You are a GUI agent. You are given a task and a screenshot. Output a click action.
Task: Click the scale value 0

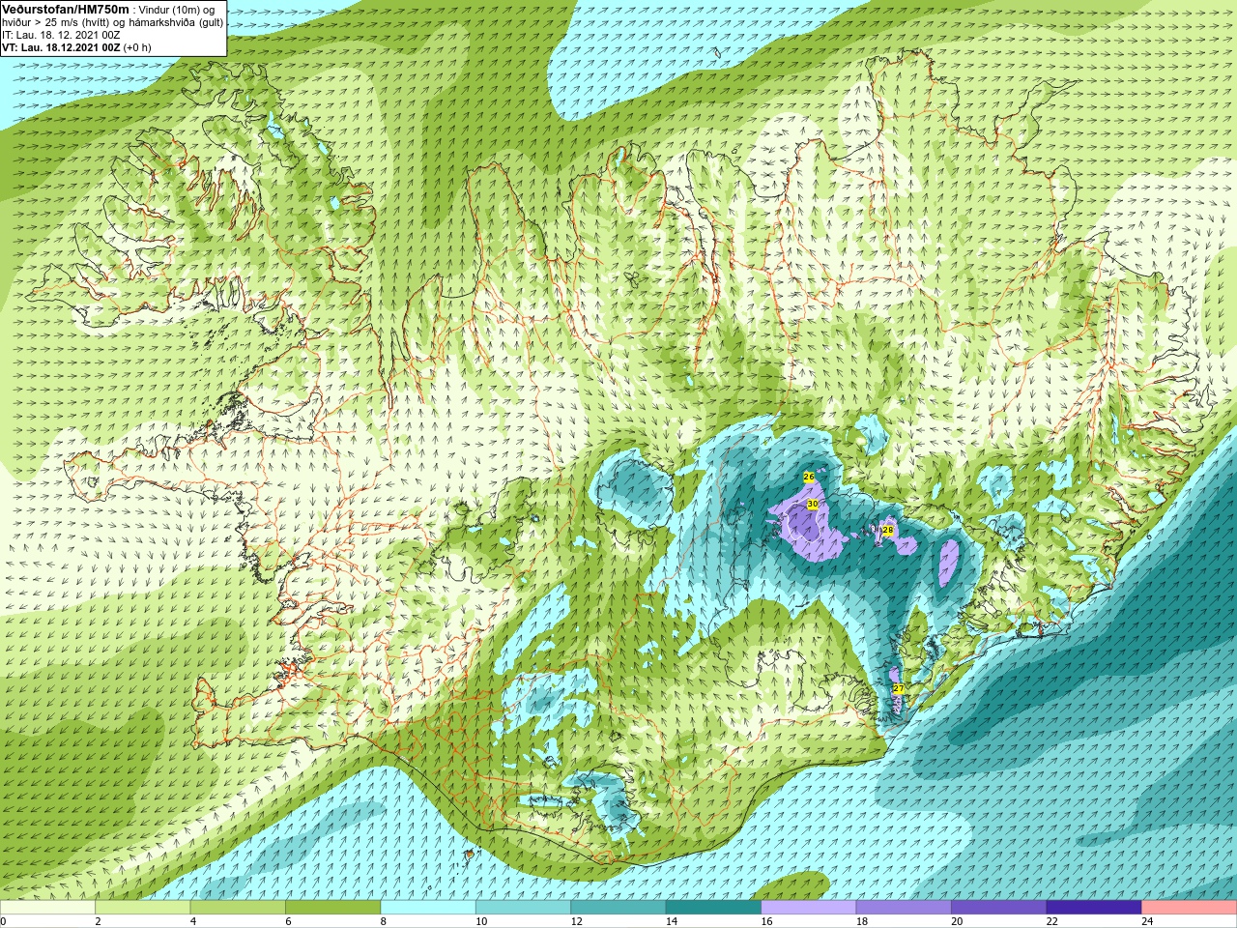coord(4,921)
